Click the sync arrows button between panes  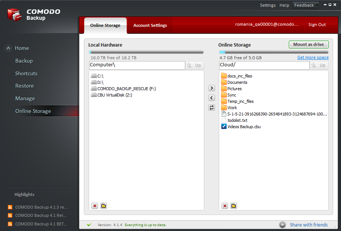[212, 107]
